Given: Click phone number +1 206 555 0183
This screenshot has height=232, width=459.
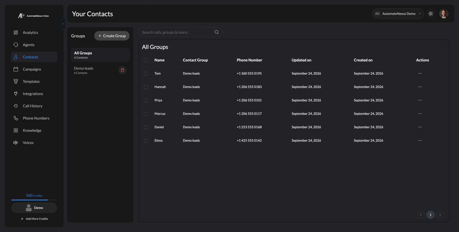Looking at the screenshot, I should (x=249, y=87).
